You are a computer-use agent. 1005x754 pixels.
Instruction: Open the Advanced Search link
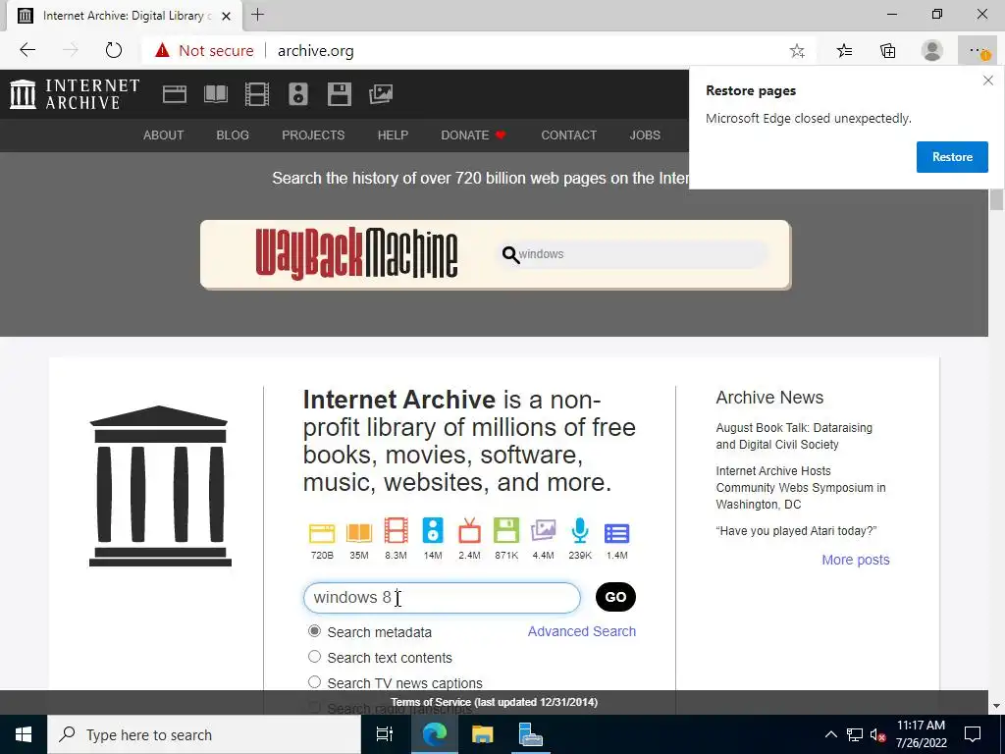click(x=581, y=631)
